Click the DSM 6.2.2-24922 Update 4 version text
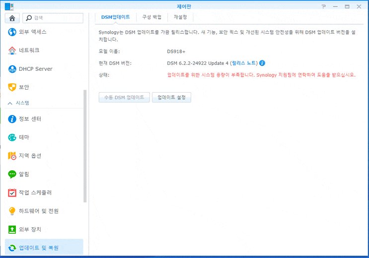The height and width of the screenshot is (258, 369). (x=198, y=63)
